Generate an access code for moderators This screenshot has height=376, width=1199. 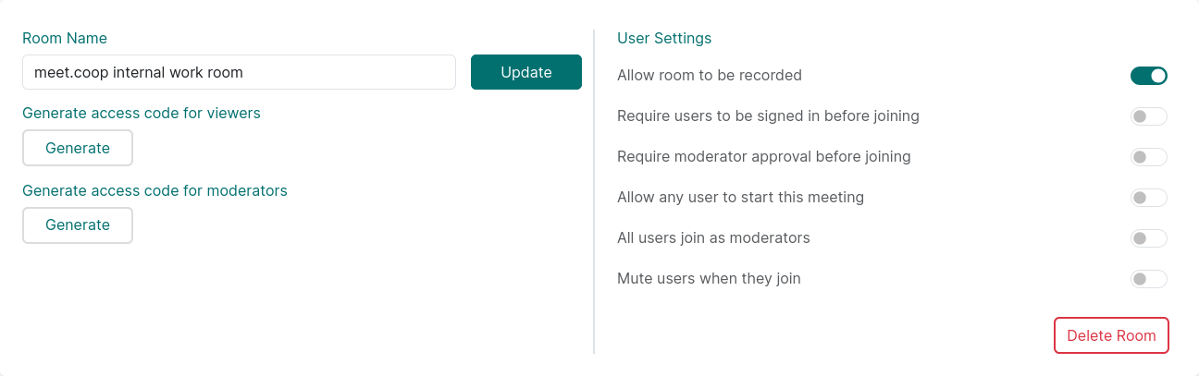(78, 225)
